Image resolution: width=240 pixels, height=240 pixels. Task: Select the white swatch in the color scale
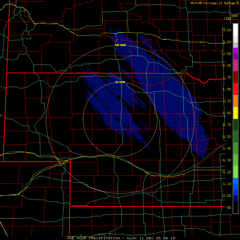pos(235,30)
